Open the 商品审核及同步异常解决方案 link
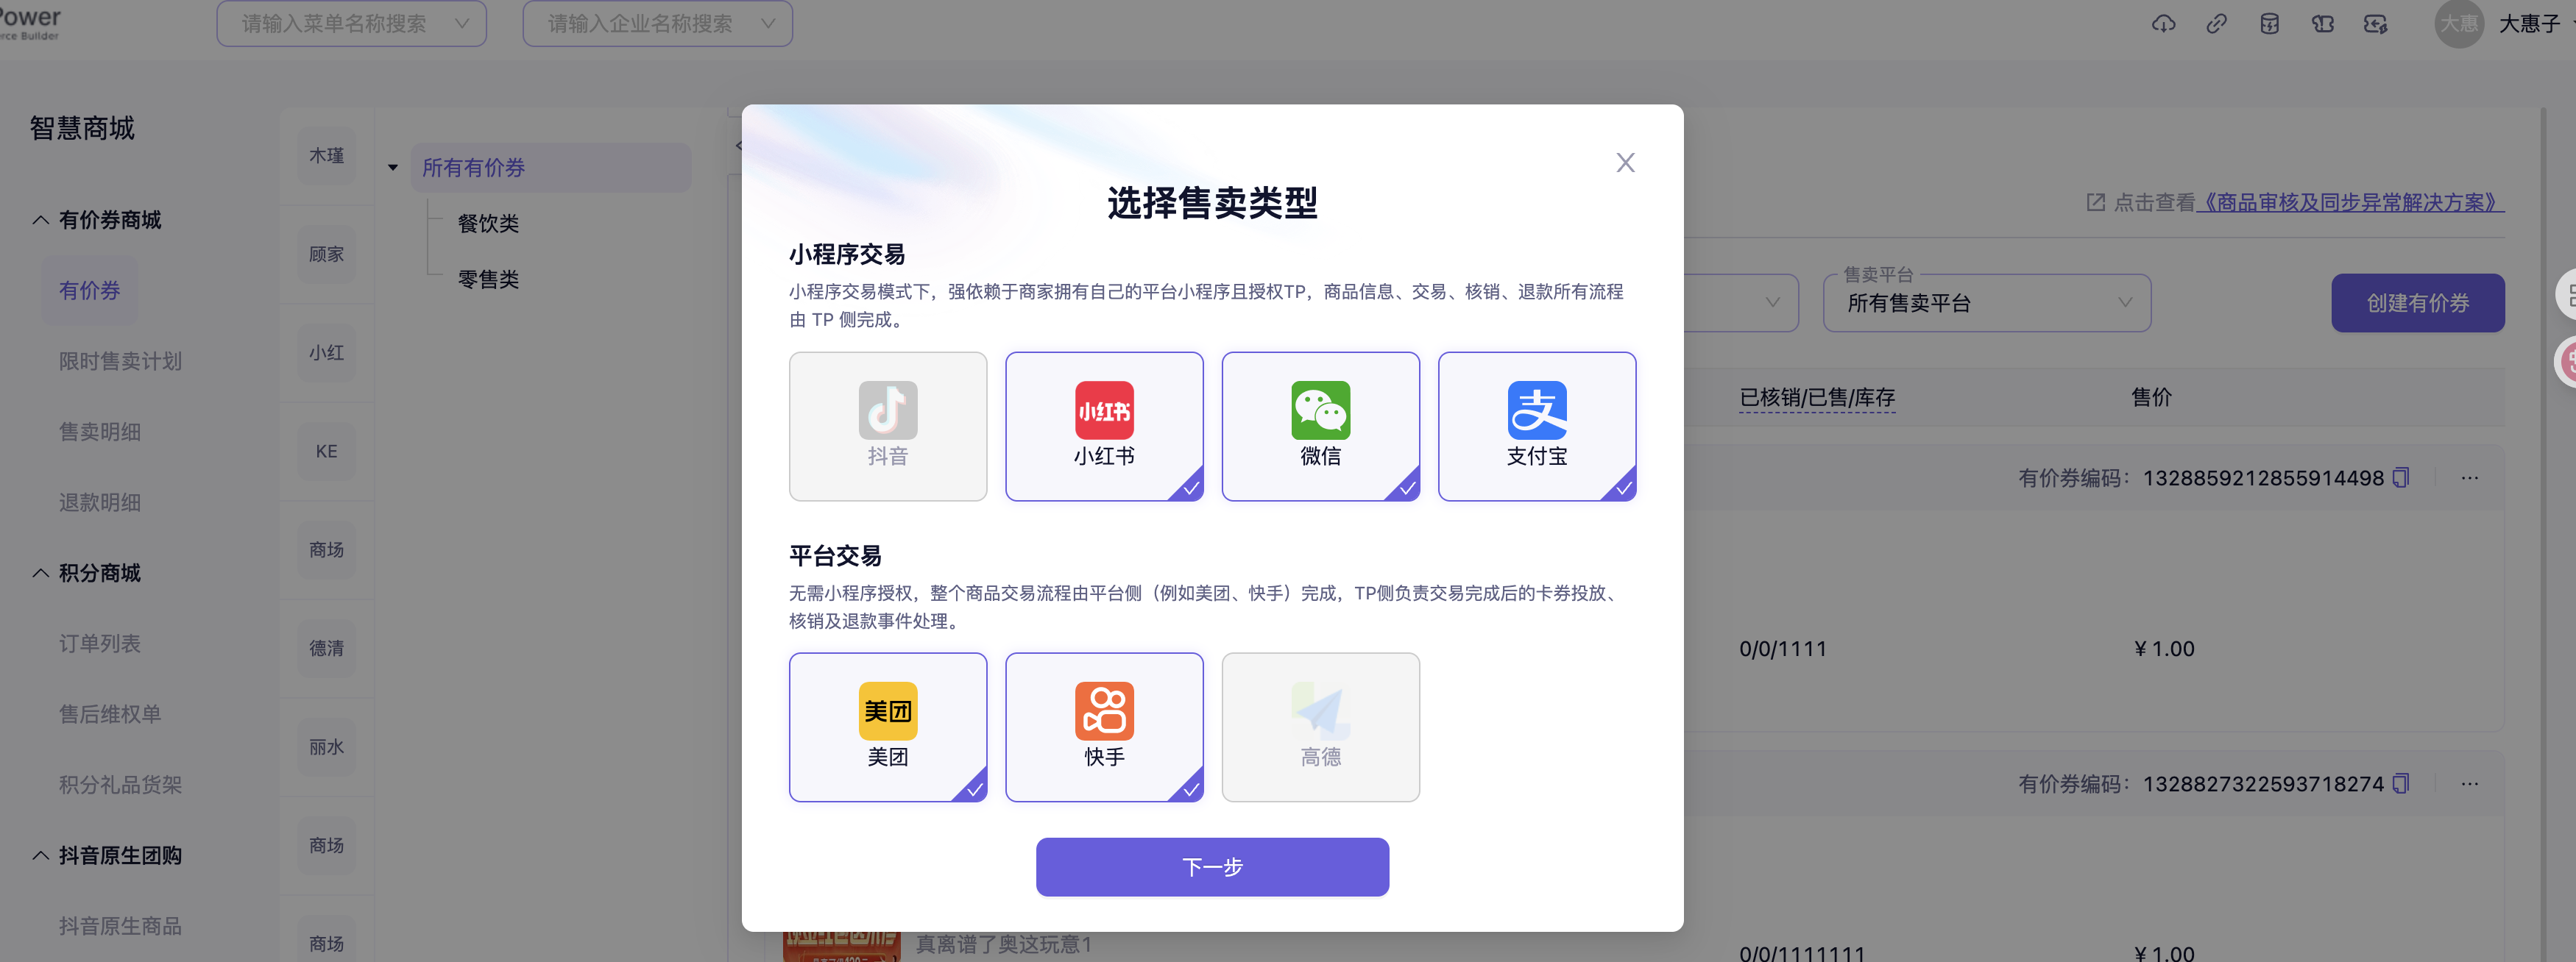 coord(2349,203)
